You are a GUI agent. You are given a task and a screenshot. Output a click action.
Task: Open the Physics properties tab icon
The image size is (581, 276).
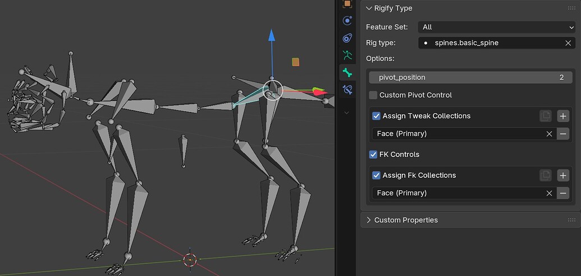(x=347, y=21)
